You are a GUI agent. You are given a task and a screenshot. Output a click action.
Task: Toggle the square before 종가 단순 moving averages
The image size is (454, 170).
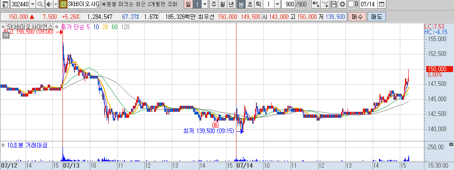[x=57, y=27]
